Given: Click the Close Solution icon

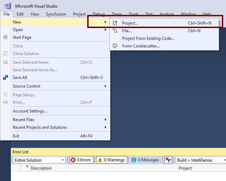Looking at the screenshot, I should [x=6, y=53].
